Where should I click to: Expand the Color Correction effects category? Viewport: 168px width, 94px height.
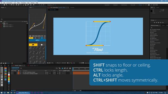151,40
